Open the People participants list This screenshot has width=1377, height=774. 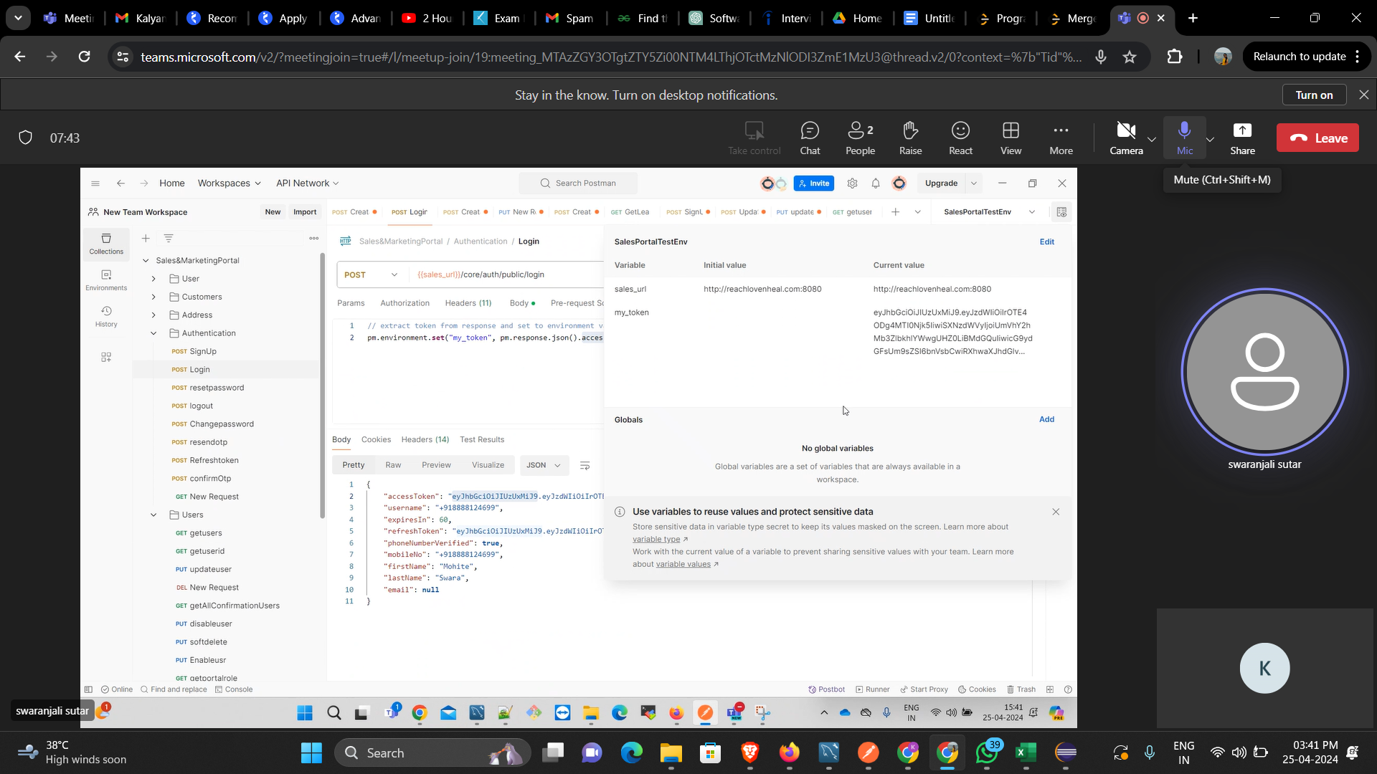(x=860, y=138)
